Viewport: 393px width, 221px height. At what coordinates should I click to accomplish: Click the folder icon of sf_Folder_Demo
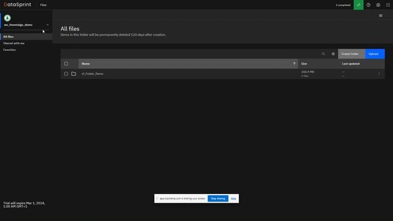tap(74, 74)
